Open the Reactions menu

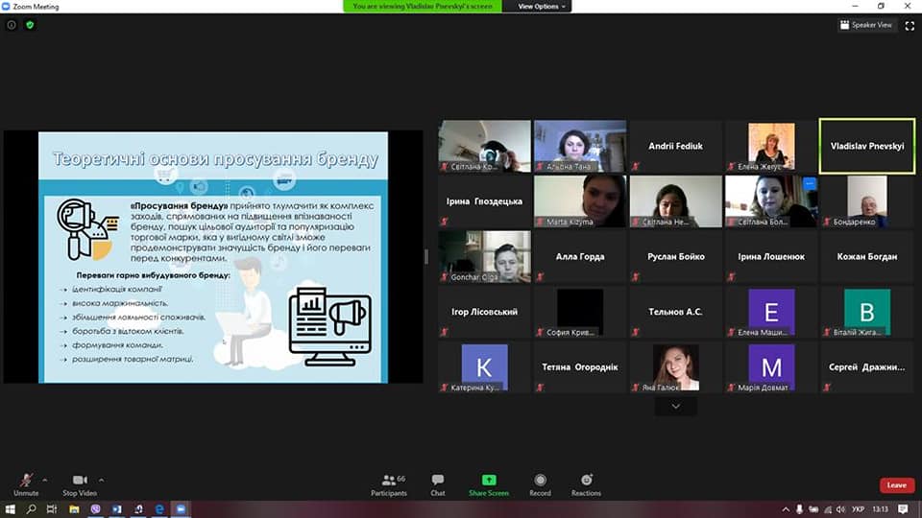tap(586, 483)
